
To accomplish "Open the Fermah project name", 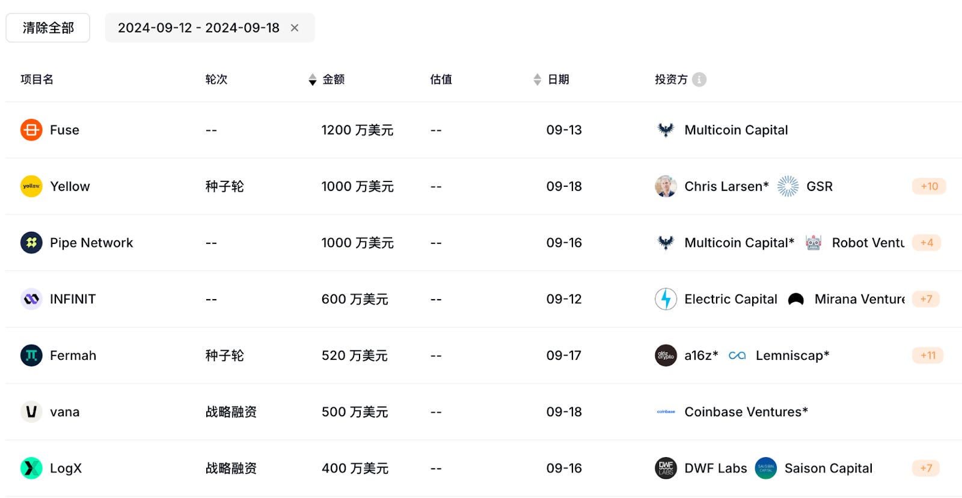I will tap(73, 356).
